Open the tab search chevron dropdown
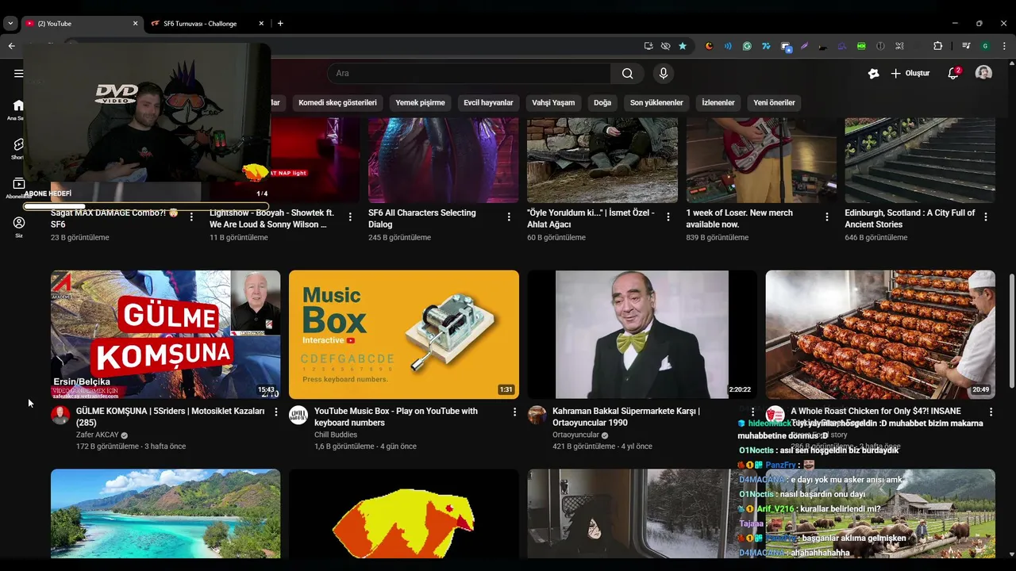The height and width of the screenshot is (571, 1016). point(10,23)
